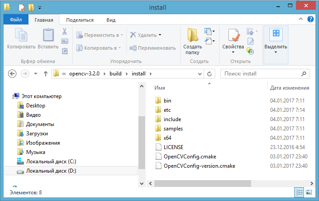Click the Copy (Копировать) ribbon icon
This screenshot has height=201, width=319.
click(21, 35)
